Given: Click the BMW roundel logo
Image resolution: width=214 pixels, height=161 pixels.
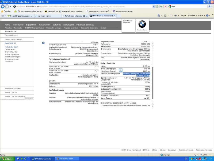Looking at the screenshot, I should (142, 24).
